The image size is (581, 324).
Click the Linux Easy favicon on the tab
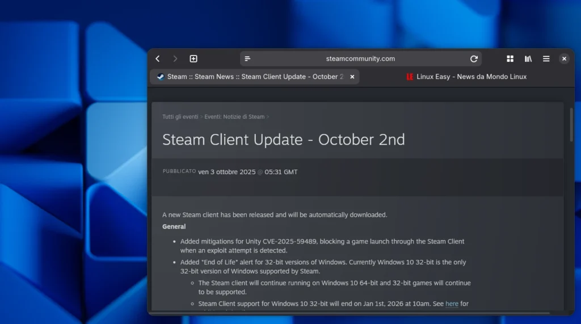[x=410, y=77]
